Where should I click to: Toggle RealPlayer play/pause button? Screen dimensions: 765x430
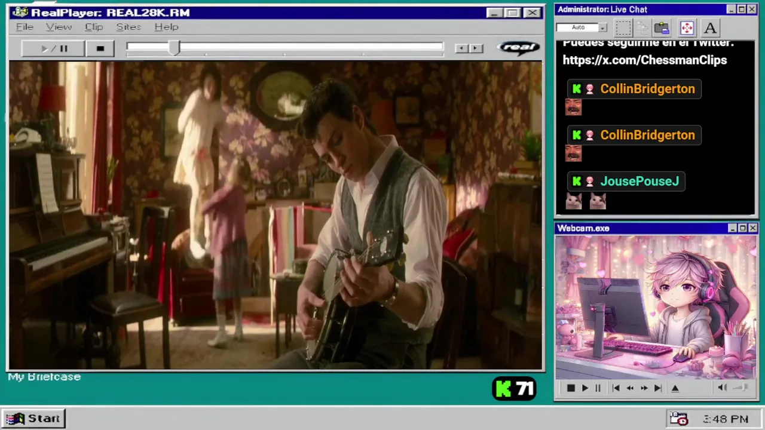click(53, 48)
